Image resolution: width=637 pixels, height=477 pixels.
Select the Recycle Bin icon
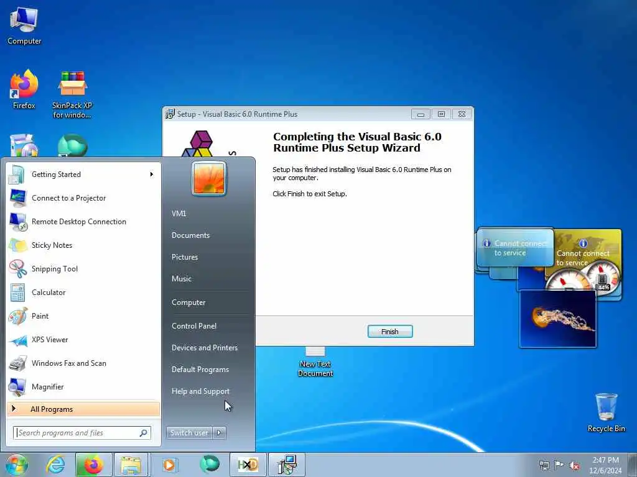point(606,412)
